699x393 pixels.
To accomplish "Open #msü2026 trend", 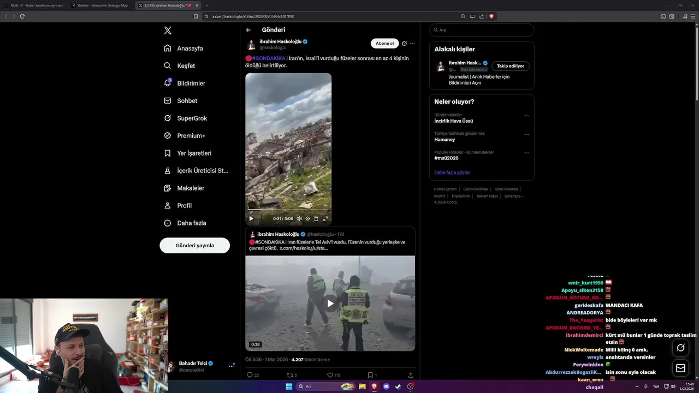I will tap(446, 158).
